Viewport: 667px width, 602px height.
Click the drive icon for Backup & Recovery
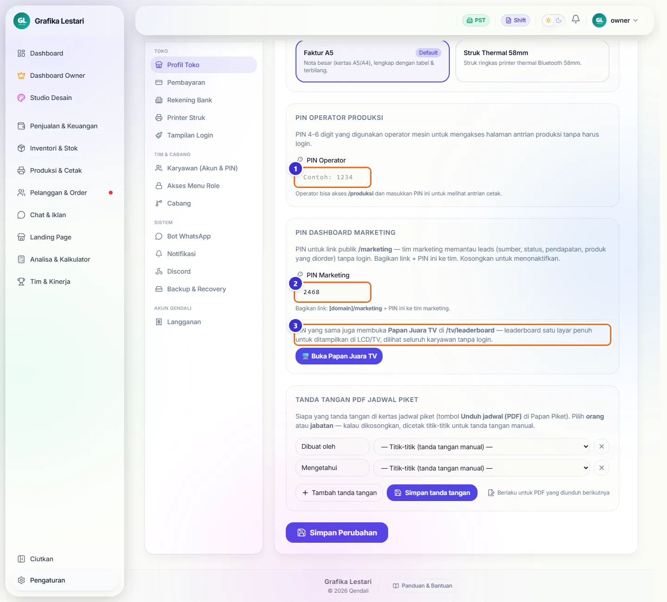pos(159,289)
